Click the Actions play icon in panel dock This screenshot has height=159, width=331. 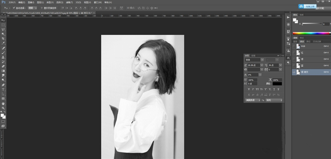(288, 17)
